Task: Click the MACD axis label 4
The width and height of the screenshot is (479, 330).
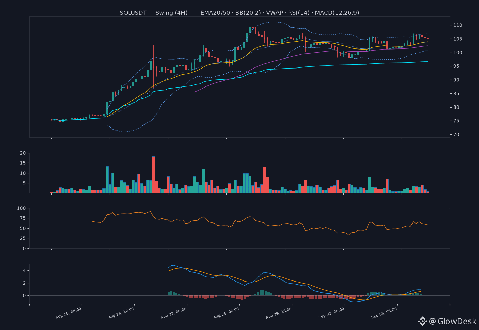Action: coord(24,271)
